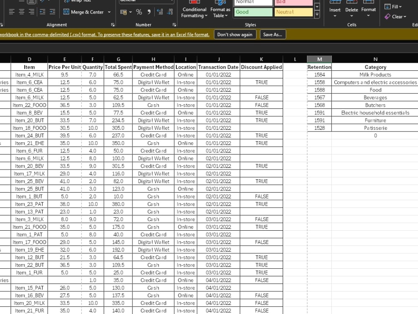This screenshot has height=314, width=418.
Task: Select category Electric household essentials
Action: [x=375, y=113]
